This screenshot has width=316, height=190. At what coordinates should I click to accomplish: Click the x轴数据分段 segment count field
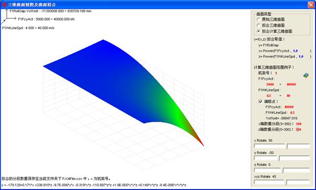(x=298, y=124)
